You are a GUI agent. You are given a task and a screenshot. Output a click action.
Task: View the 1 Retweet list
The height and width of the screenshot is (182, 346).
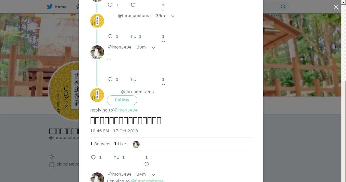[x=101, y=144]
